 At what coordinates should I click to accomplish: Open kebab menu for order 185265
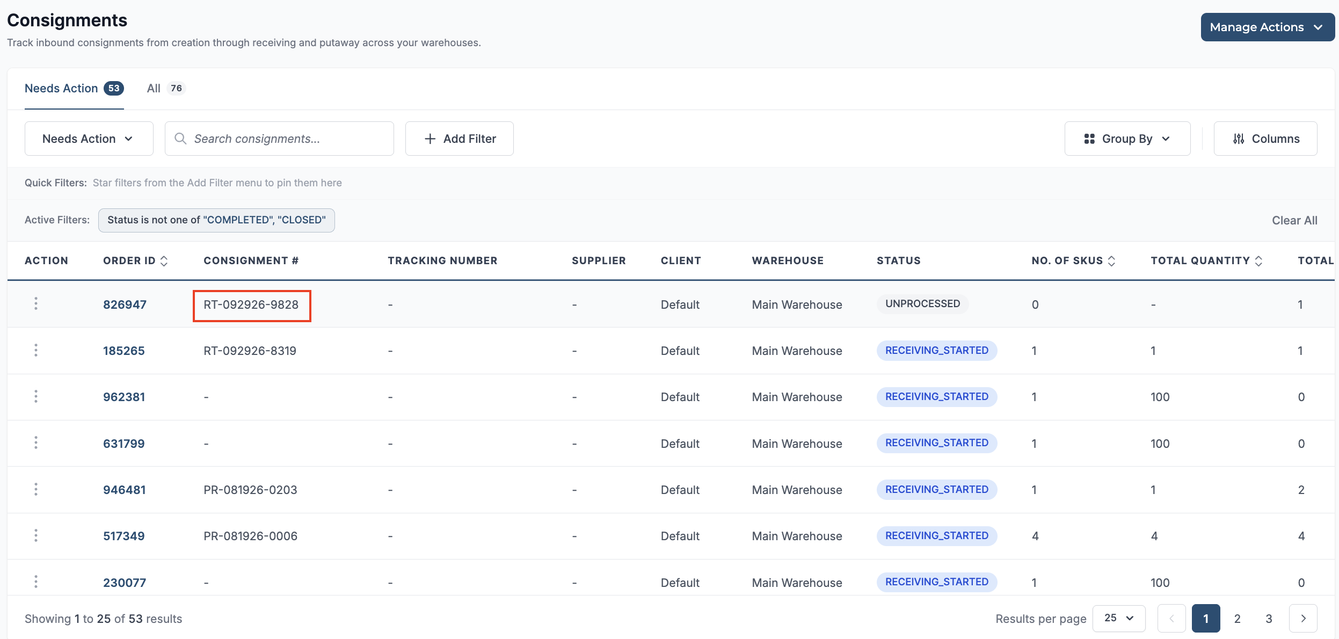tap(36, 351)
